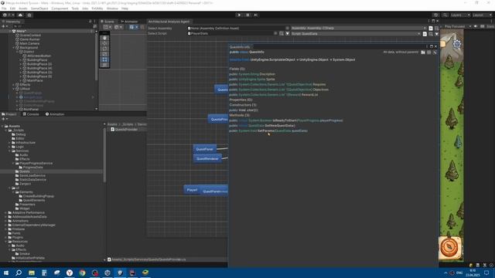Open the Layers dropdown
This screenshot has width=495, height=278.
pyautogui.click(x=460, y=15)
